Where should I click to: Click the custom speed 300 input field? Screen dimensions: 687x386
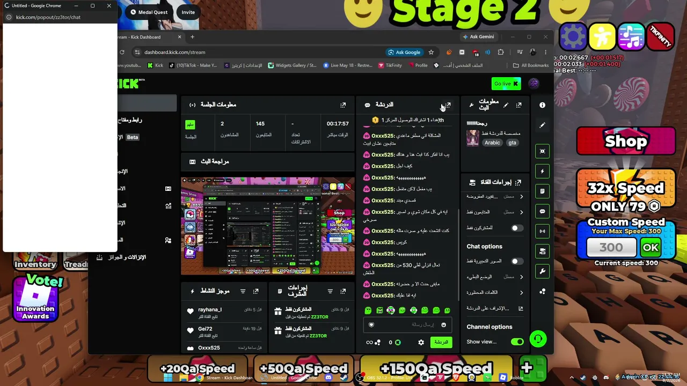611,248
